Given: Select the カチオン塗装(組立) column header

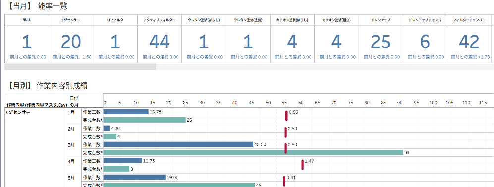Looking at the screenshot, I should 336,19.
